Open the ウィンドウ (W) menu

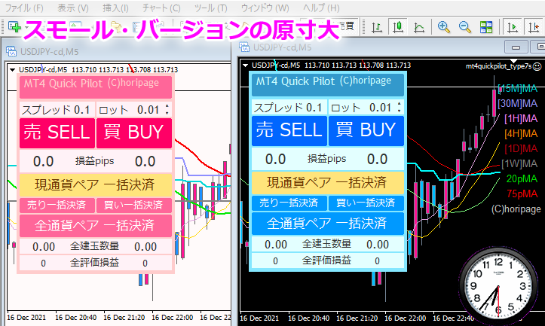265,8
